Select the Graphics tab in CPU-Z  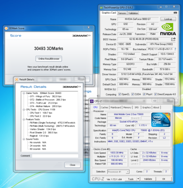[x=146, y=108]
